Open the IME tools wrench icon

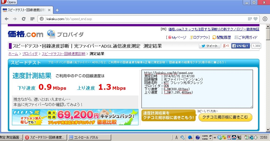(183, 137)
